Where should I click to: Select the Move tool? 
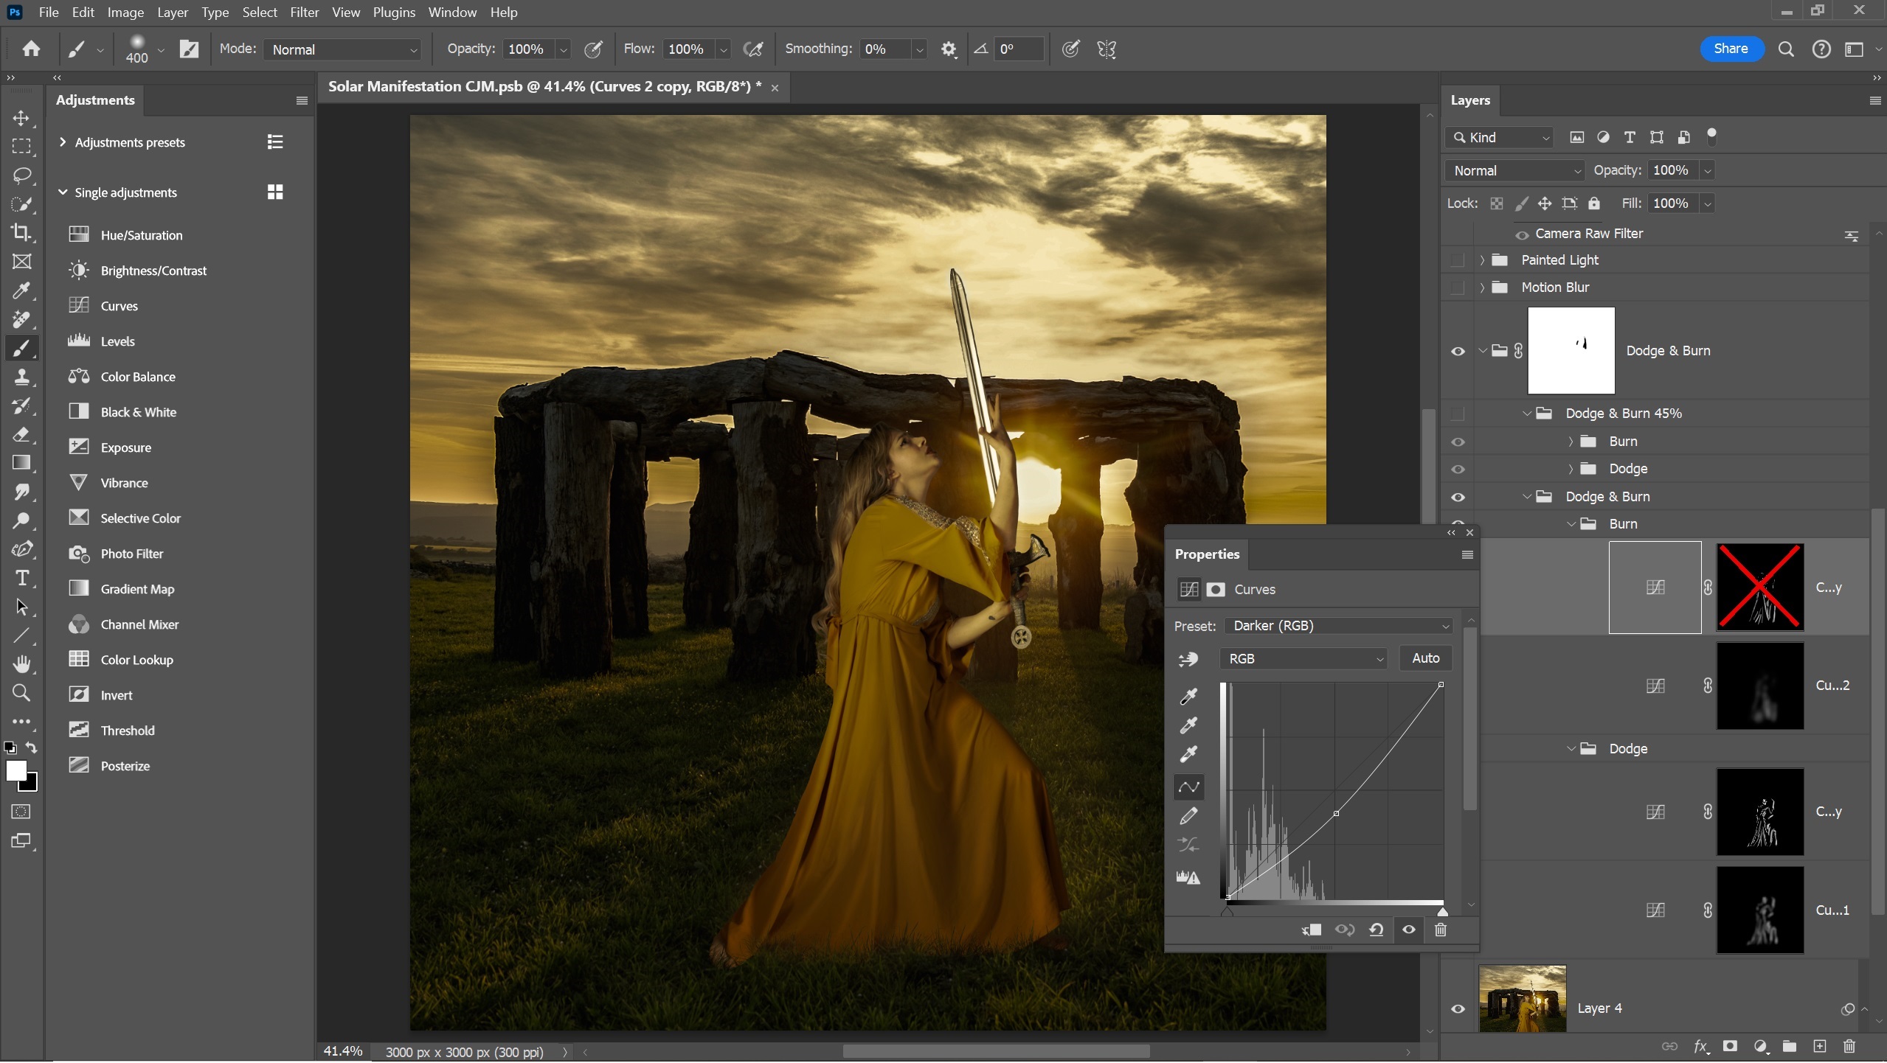click(21, 117)
